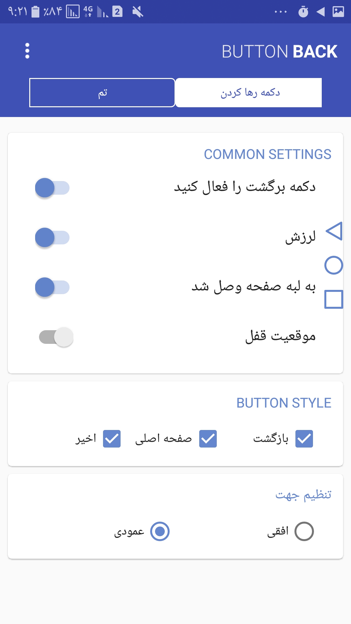Select the افقی radio button
Viewport: 351px width, 624px height.
coord(304,531)
